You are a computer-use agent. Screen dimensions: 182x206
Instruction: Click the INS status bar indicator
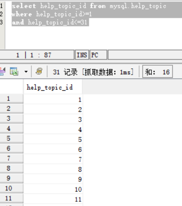point(82,55)
